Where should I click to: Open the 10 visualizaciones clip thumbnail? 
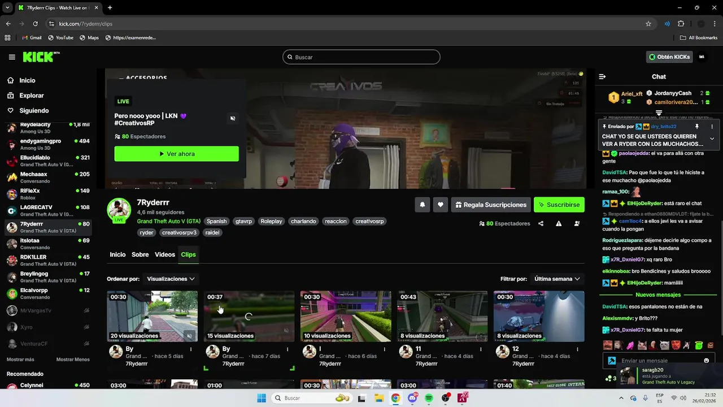[x=346, y=316]
